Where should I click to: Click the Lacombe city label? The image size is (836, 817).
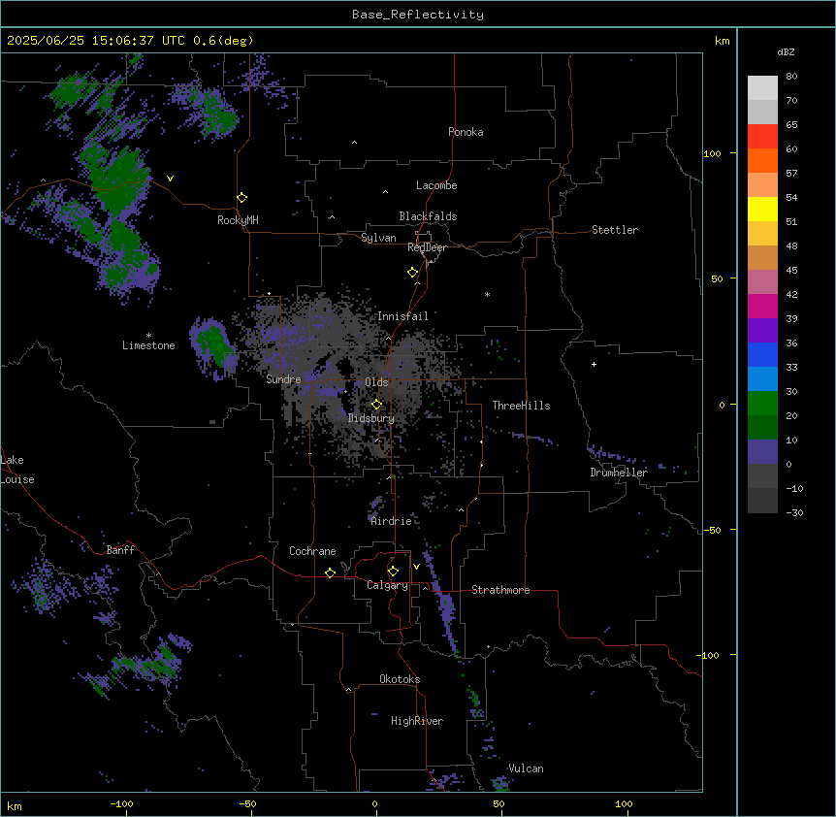[x=436, y=185]
